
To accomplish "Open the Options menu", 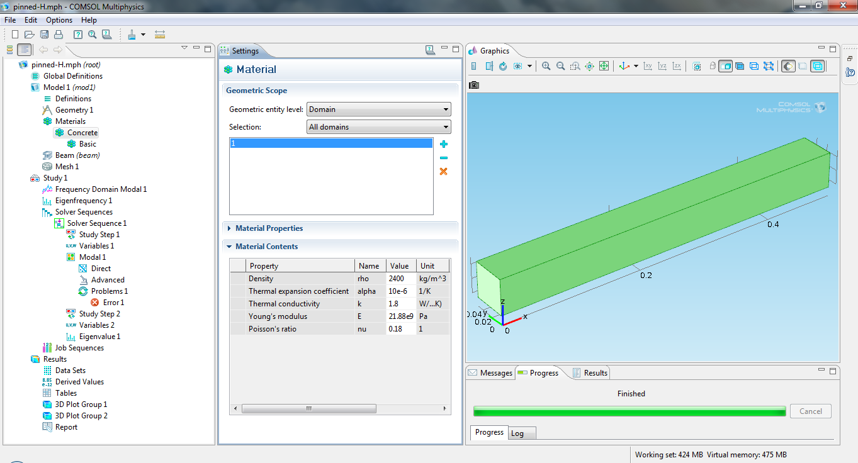I will [59, 20].
